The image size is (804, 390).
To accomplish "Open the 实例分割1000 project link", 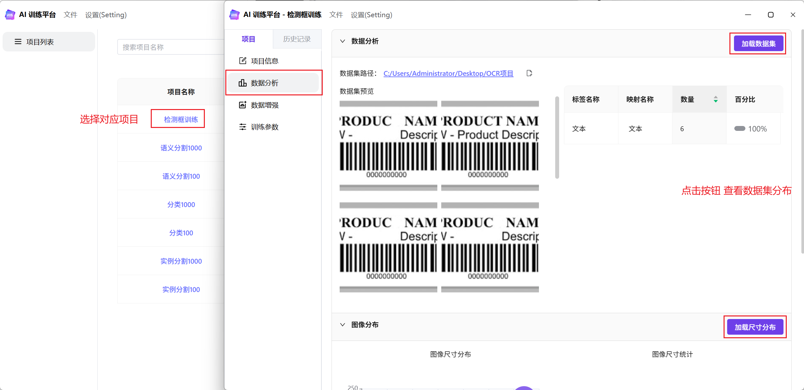I will click(181, 261).
